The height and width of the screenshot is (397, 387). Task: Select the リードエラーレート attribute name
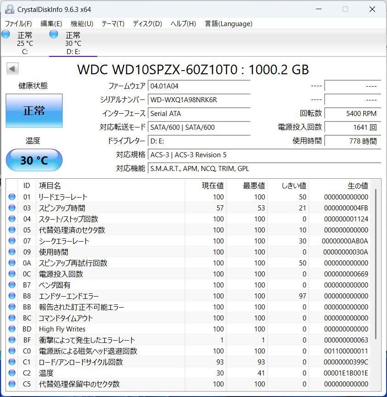pos(63,197)
